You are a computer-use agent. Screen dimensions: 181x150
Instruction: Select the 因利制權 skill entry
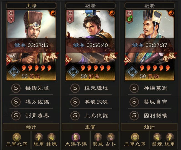point(149,116)
